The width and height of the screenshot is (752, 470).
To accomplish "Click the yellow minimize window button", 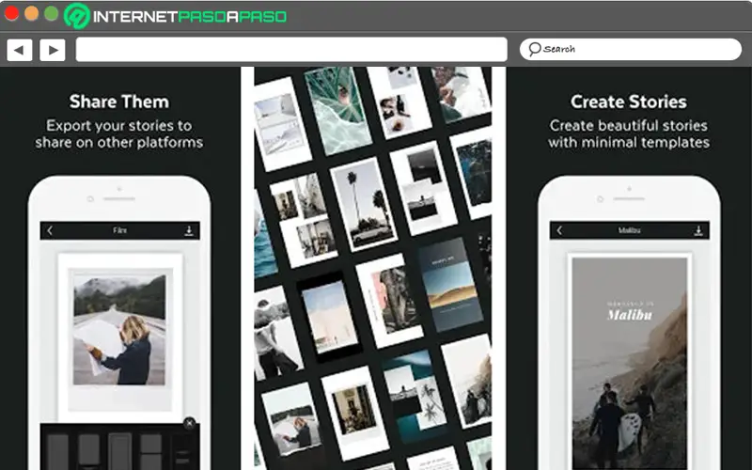I will [x=32, y=13].
